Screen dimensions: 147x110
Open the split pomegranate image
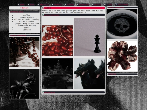point(122,56)
